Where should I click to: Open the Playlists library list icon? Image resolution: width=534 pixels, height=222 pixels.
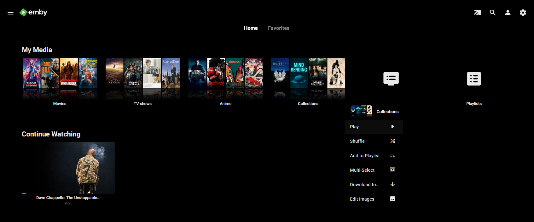pyautogui.click(x=474, y=79)
